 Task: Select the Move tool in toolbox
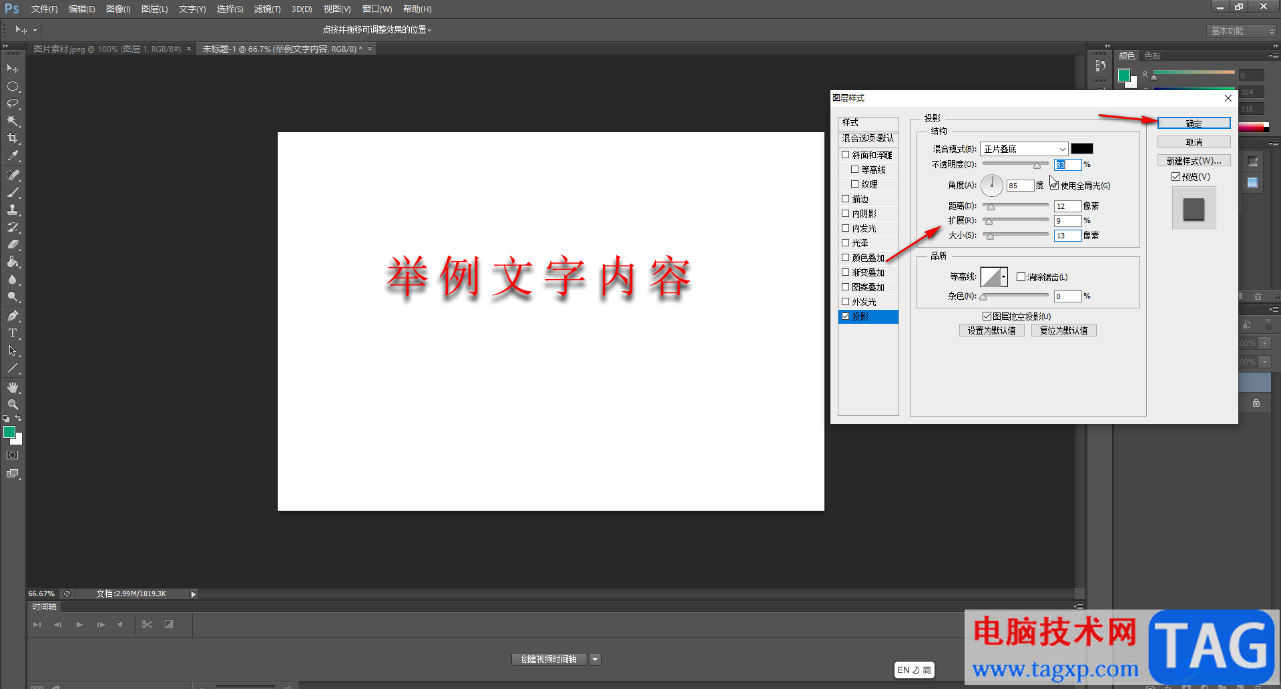[x=13, y=69]
